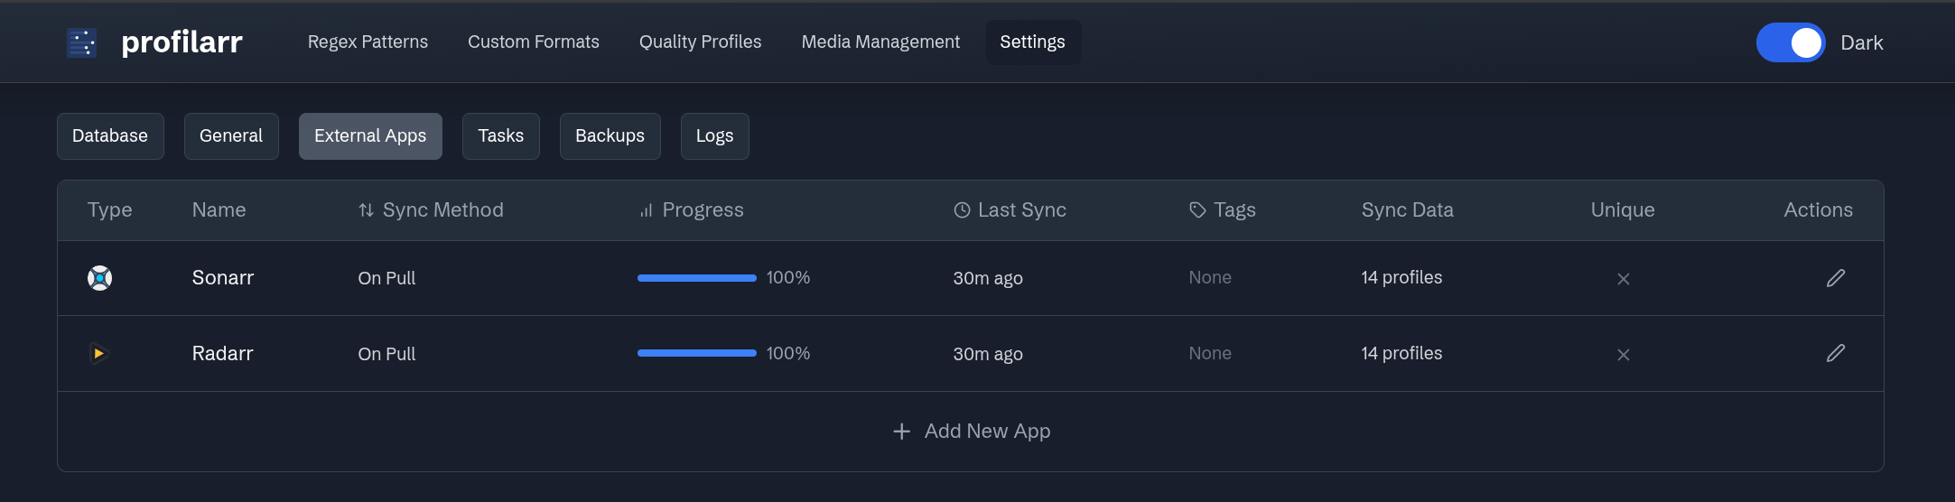The width and height of the screenshot is (1955, 502).
Task: Click the Tags column tag icon
Action: click(1197, 210)
